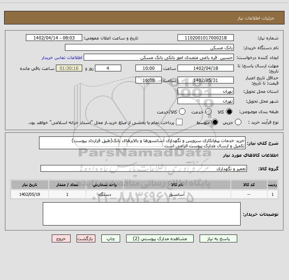Toggle Islamic treasury bonds payment checkbox

tap(179, 122)
